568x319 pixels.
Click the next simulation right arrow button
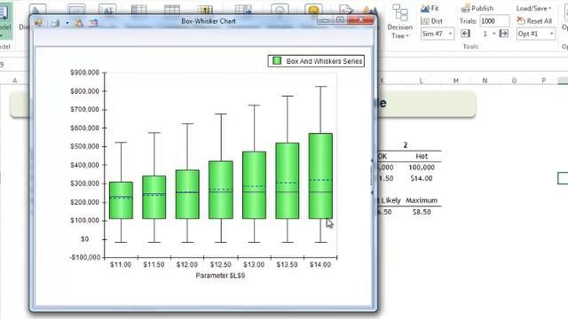click(x=503, y=34)
